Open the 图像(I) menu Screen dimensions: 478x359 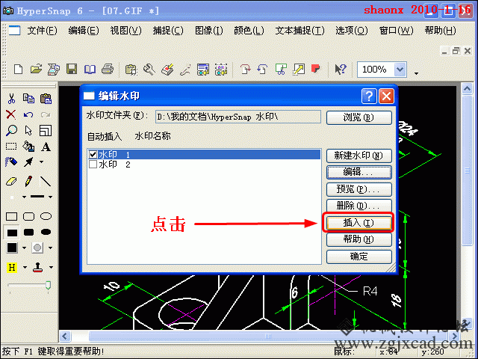pos(209,31)
